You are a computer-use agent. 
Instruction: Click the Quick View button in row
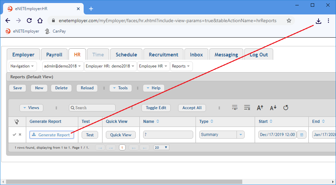121,135
